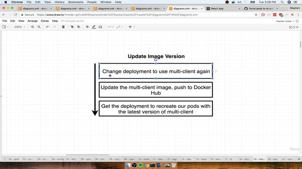
Task: Open the Stephen Grider account dropdown
Action: pyautogui.click(x=285, y=21)
